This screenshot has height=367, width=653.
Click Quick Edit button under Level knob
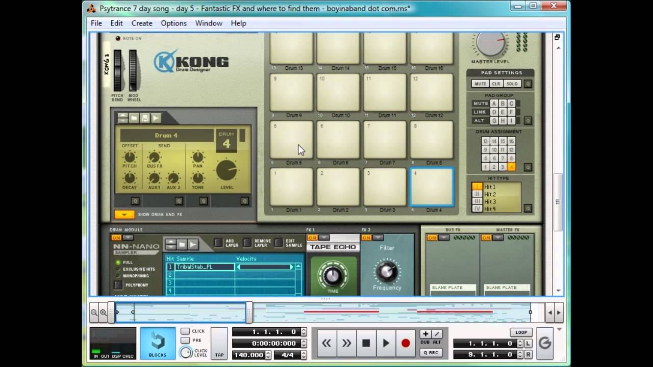(244, 201)
